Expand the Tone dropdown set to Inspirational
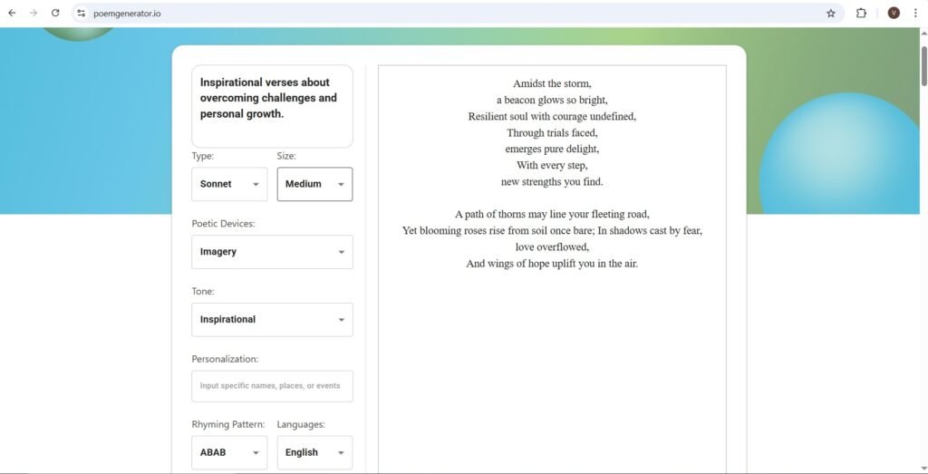 (x=272, y=320)
